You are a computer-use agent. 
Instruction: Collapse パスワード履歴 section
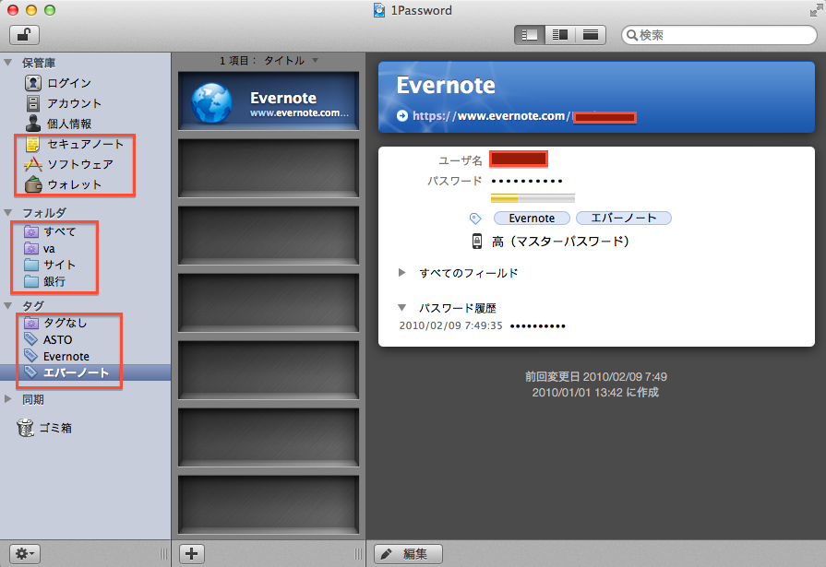pyautogui.click(x=402, y=307)
